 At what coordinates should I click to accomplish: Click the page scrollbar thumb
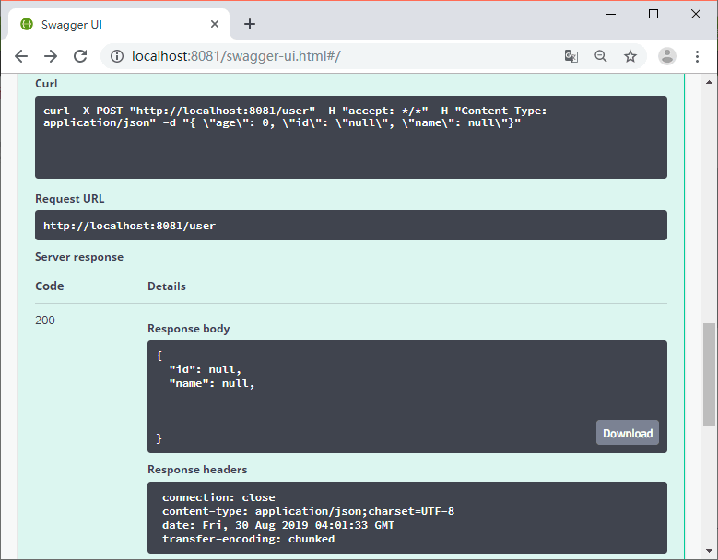pyautogui.click(x=709, y=375)
